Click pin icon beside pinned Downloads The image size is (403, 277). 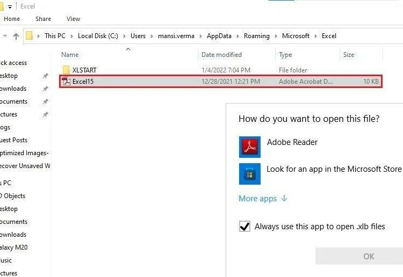click(x=46, y=89)
